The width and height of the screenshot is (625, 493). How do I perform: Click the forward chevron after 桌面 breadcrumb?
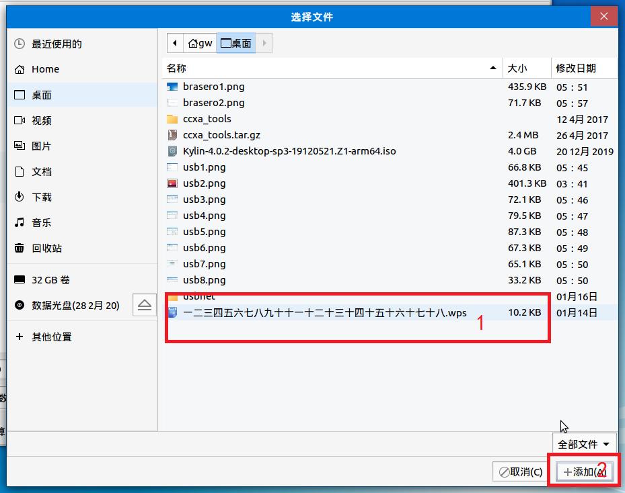click(263, 42)
